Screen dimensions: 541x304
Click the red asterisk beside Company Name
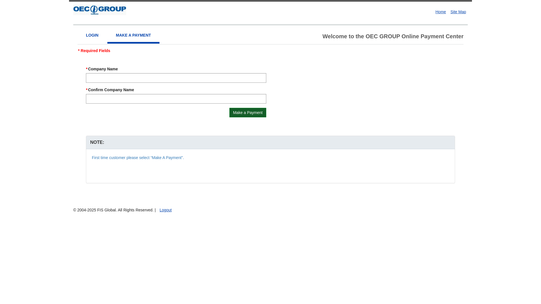[x=87, y=69]
